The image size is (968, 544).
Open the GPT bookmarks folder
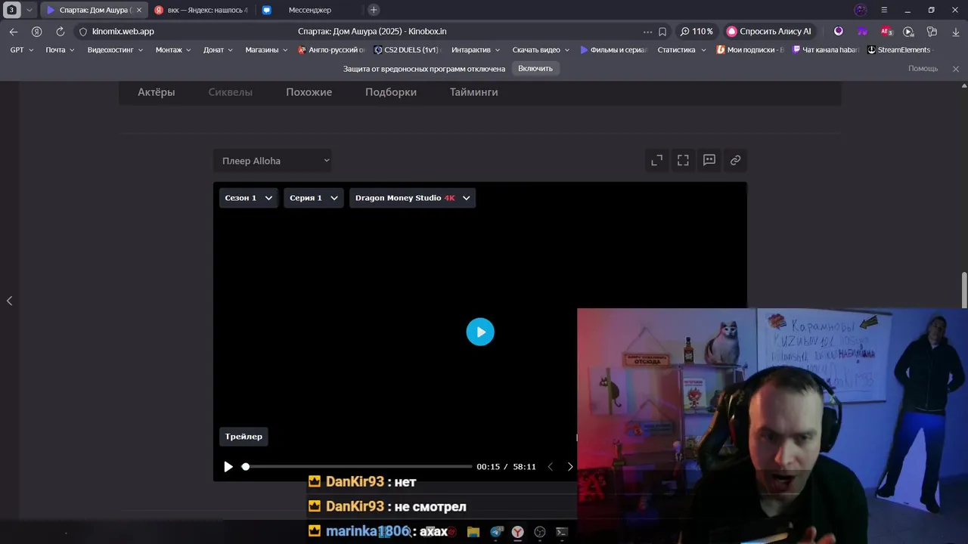(x=22, y=50)
